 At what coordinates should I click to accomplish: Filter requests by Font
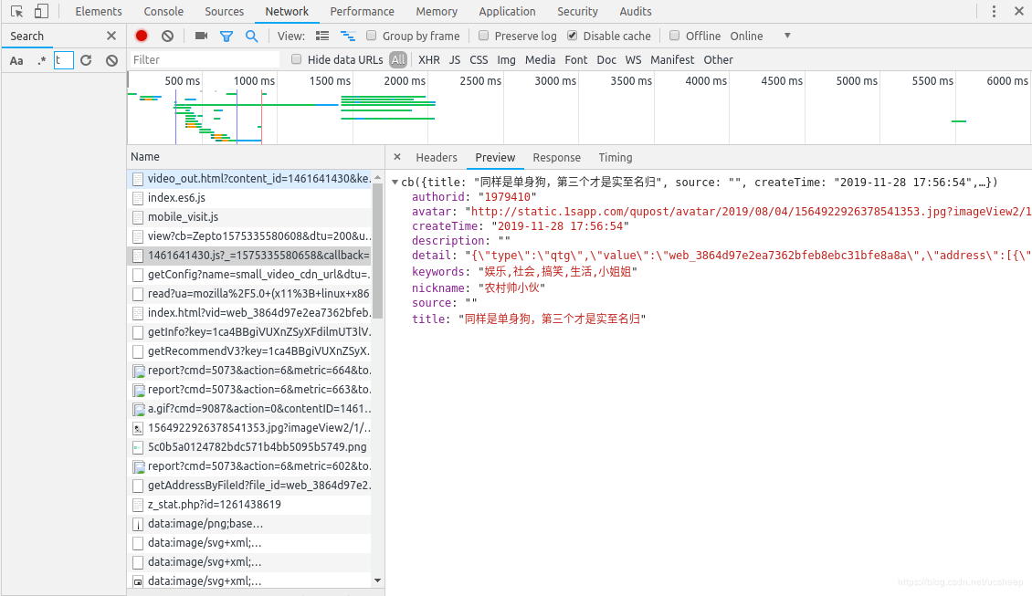click(x=576, y=60)
